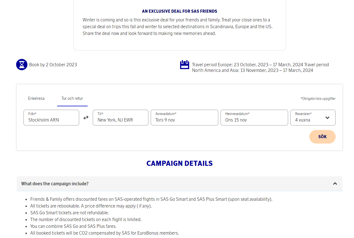
Task: Swap origin and destination with arrows icon
Action: point(86,118)
